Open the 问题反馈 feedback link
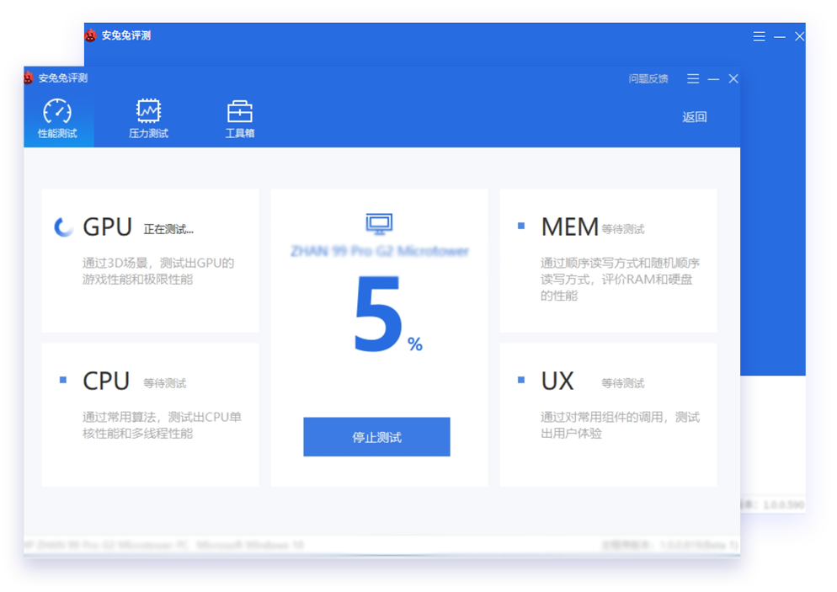This screenshot has width=837, height=592. click(x=648, y=78)
